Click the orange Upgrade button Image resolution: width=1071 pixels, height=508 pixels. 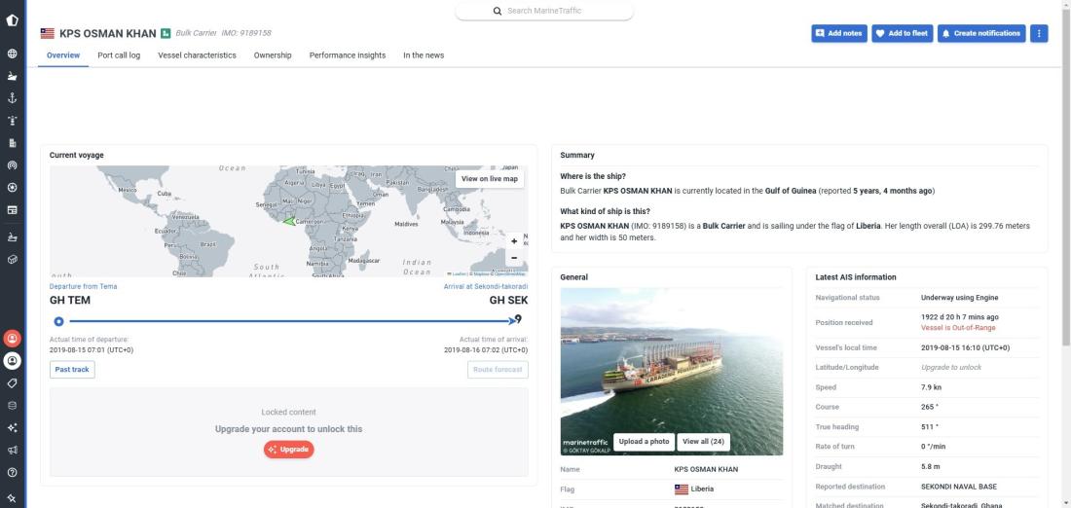point(289,450)
